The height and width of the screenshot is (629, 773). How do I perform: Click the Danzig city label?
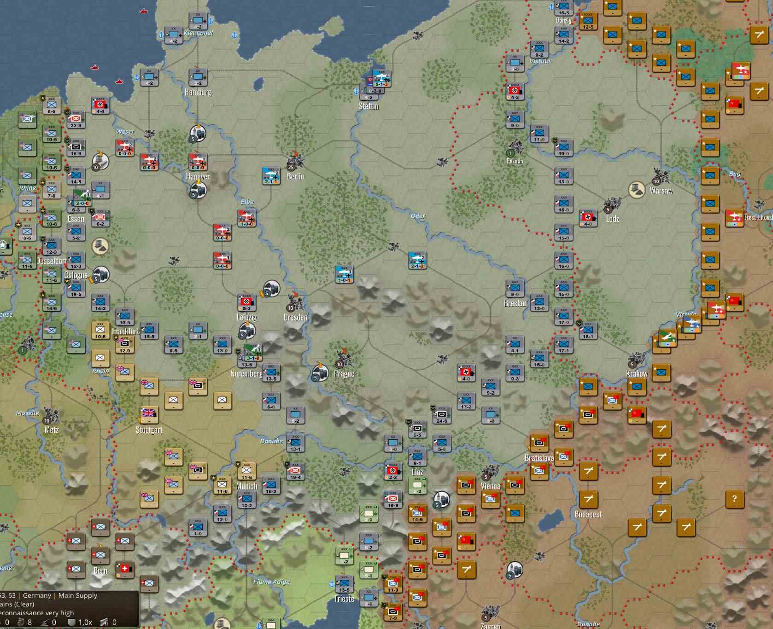(x=563, y=20)
